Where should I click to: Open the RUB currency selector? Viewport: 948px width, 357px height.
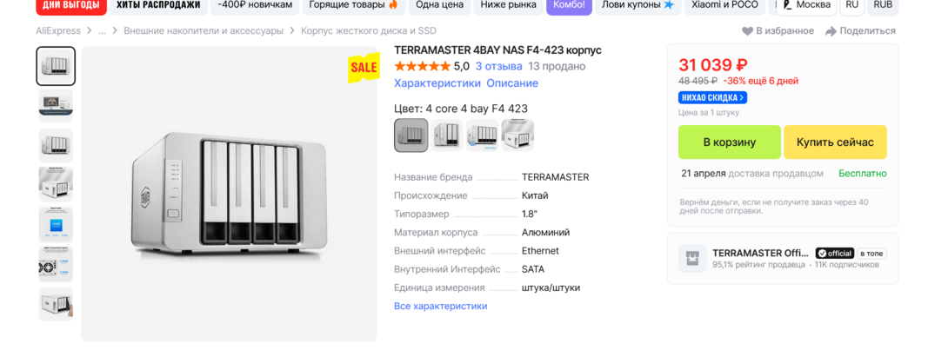coord(883,5)
